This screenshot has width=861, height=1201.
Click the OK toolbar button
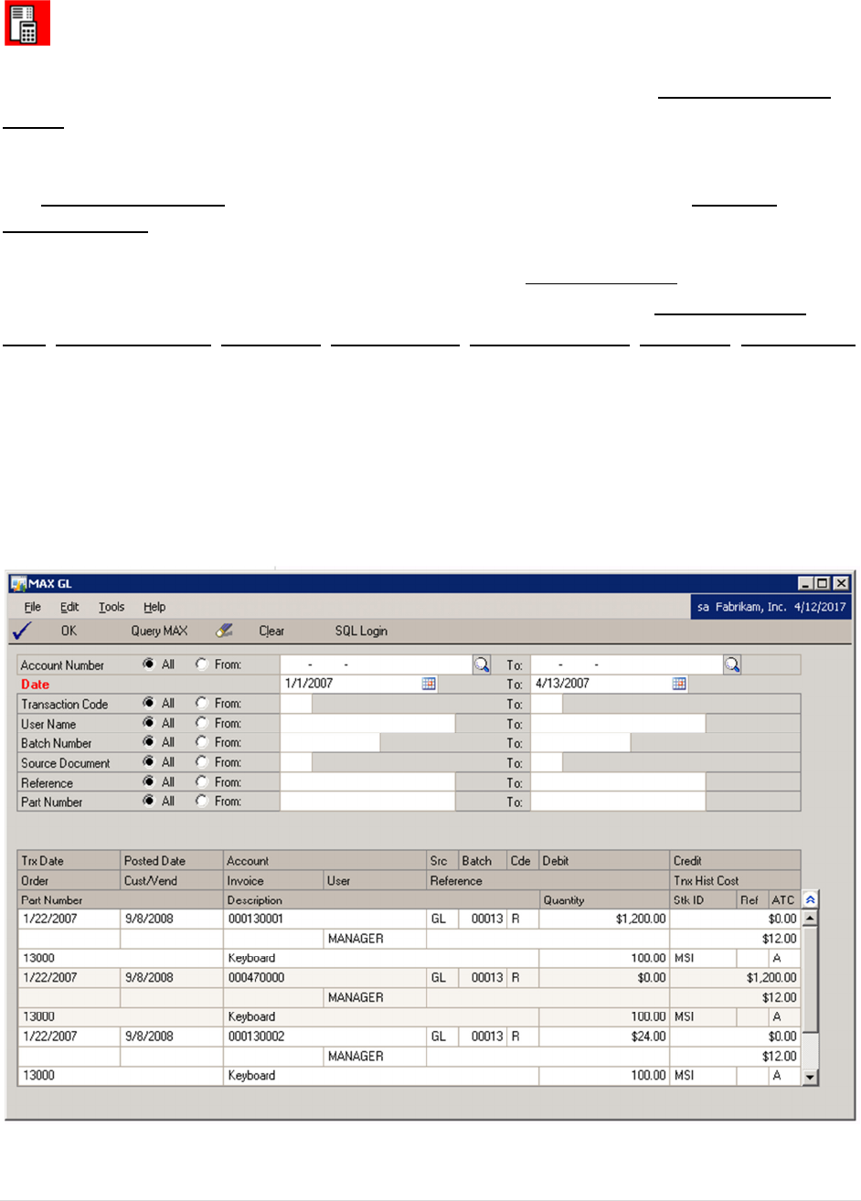[x=69, y=631]
